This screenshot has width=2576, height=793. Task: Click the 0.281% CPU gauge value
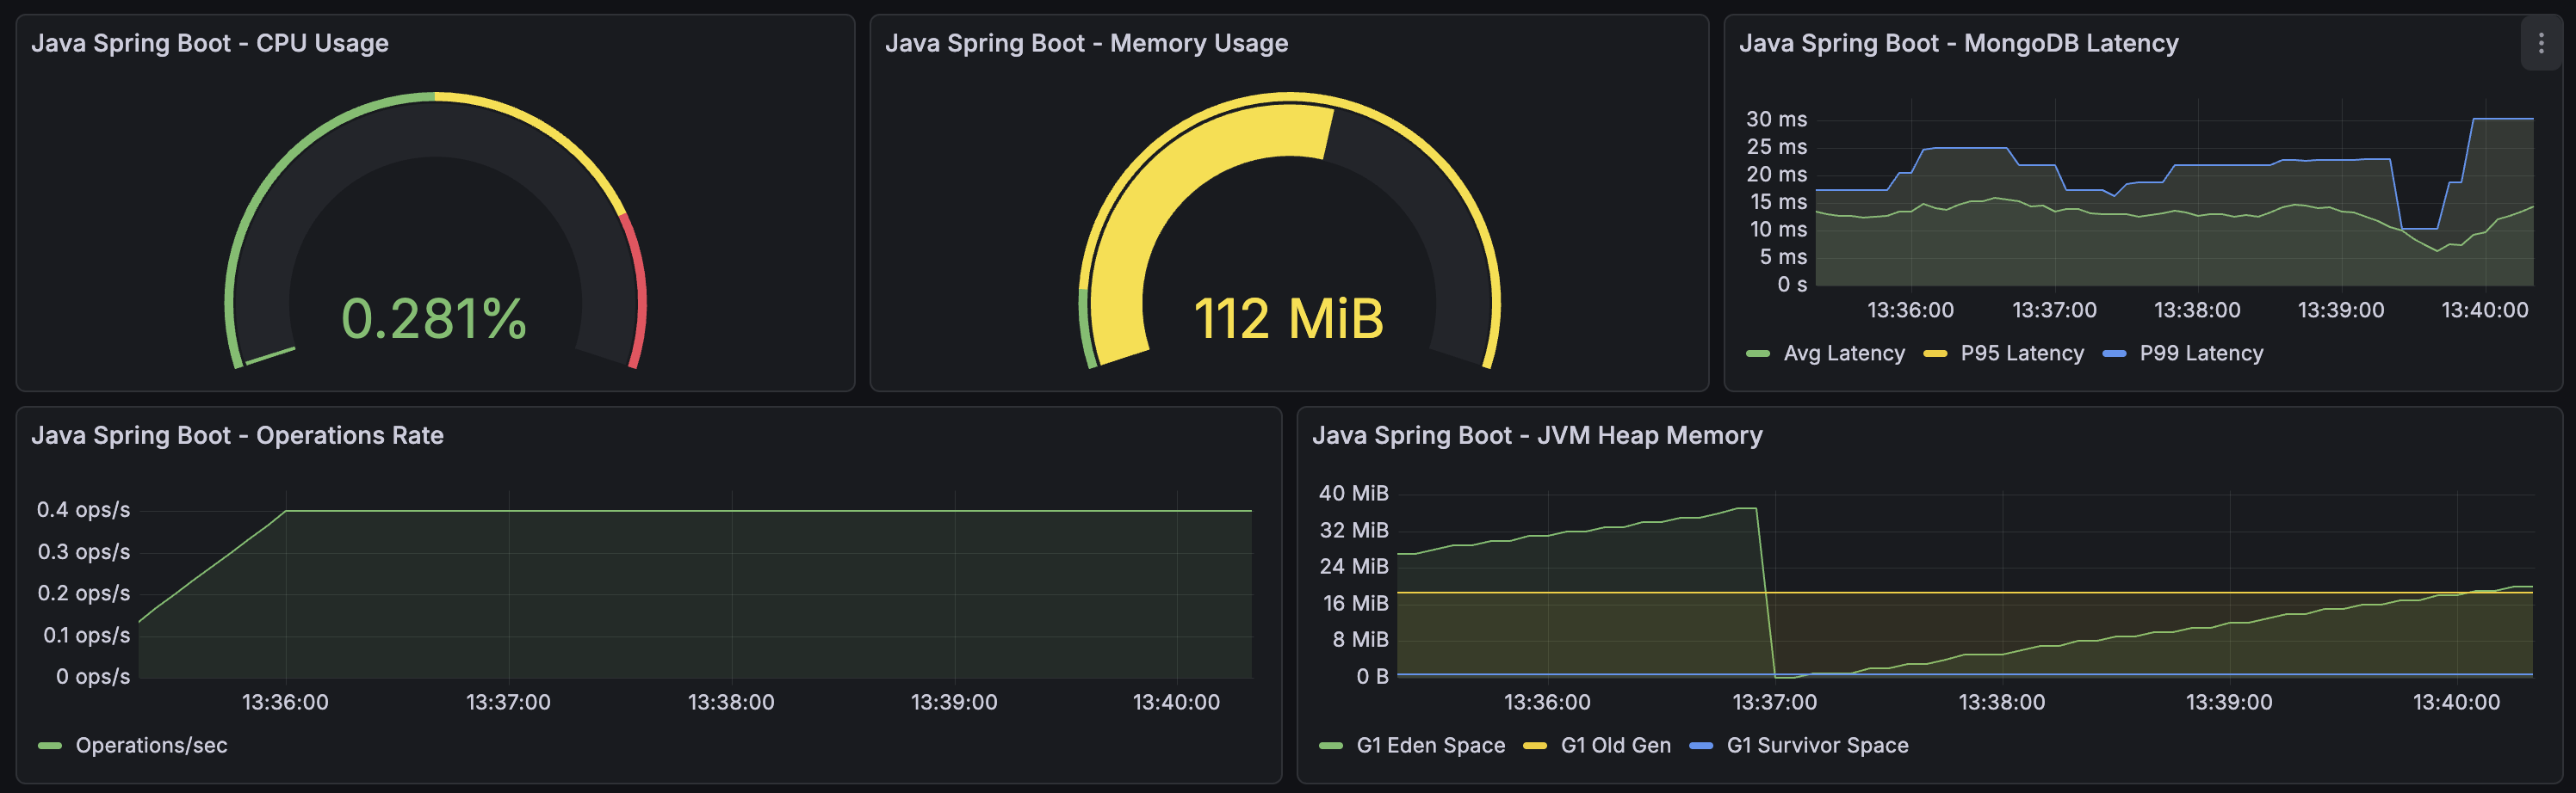point(433,322)
